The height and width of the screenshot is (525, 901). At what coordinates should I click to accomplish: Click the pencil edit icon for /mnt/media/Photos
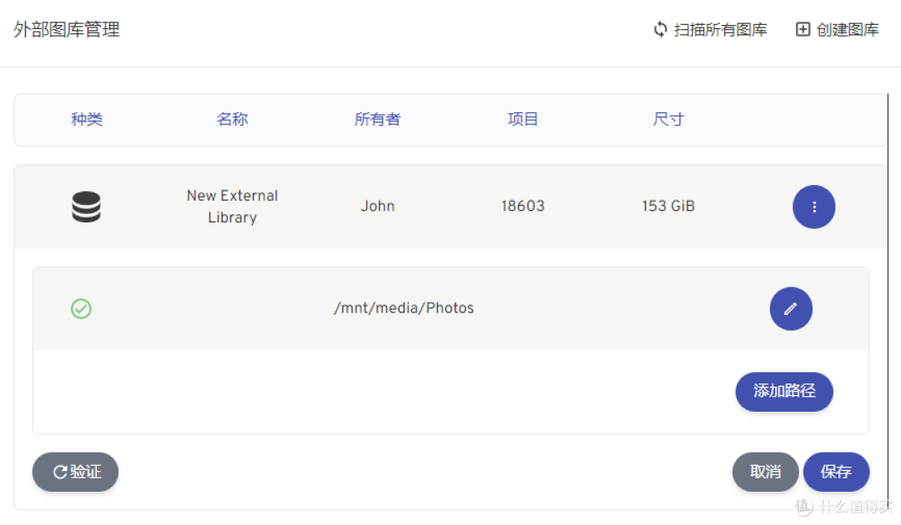[x=790, y=309]
